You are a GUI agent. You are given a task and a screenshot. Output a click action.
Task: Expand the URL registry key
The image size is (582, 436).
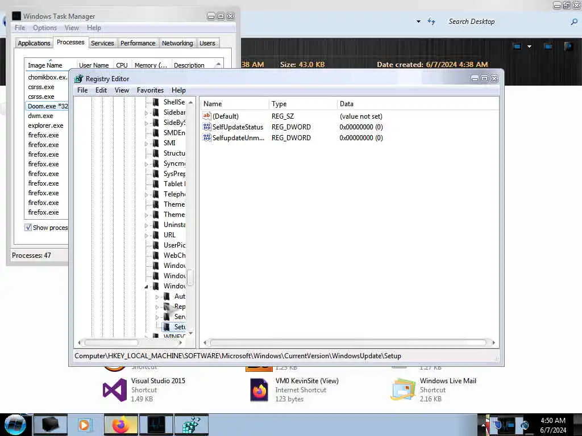click(146, 236)
